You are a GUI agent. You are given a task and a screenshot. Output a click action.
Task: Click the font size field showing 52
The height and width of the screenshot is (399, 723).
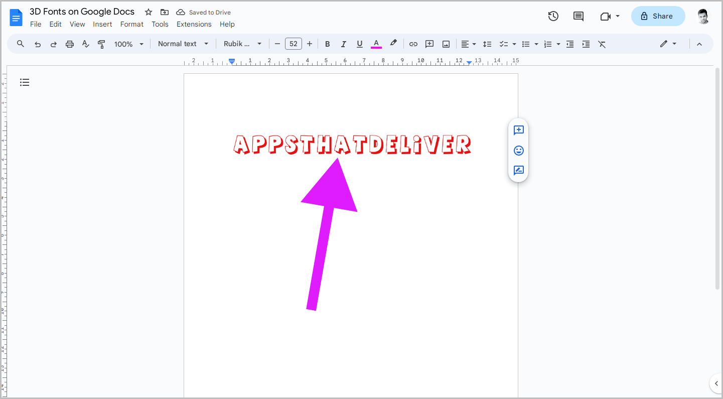pos(294,44)
